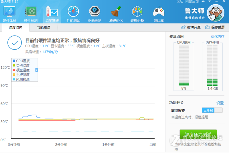Click the title bar skin icon
Screen dimensions: 229x153
click(203, 1)
